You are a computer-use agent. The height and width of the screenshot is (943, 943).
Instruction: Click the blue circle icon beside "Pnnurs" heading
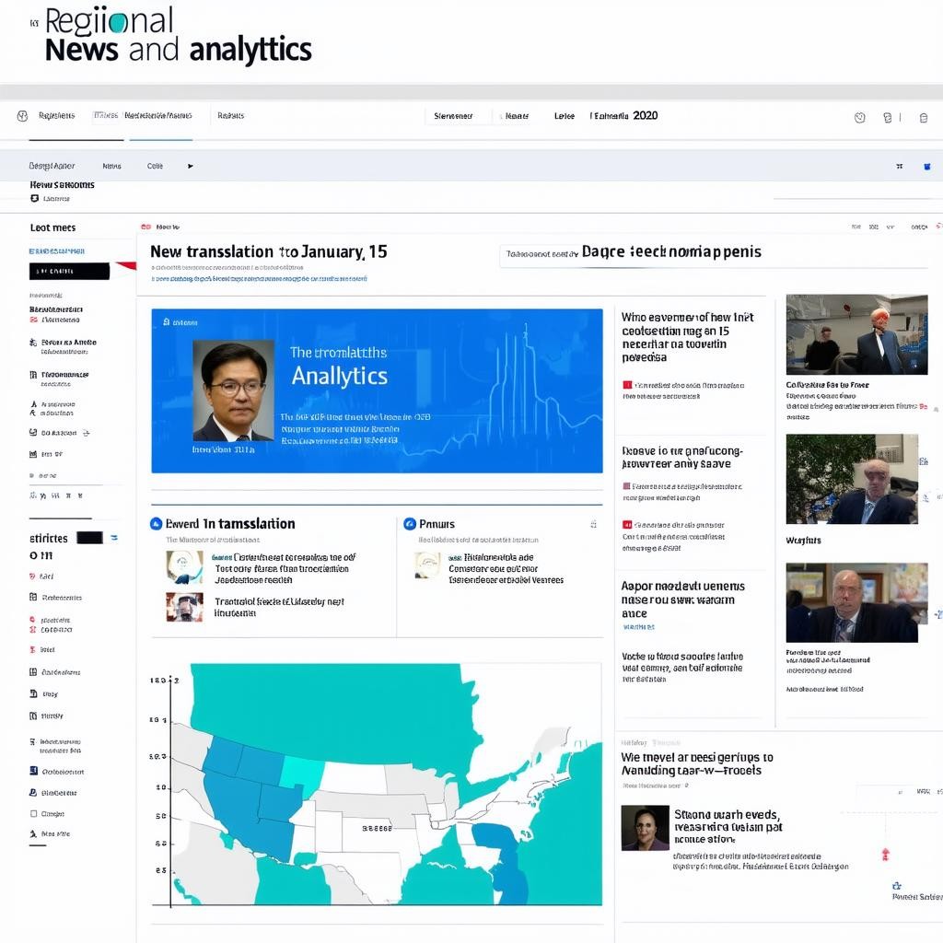pyautogui.click(x=410, y=524)
